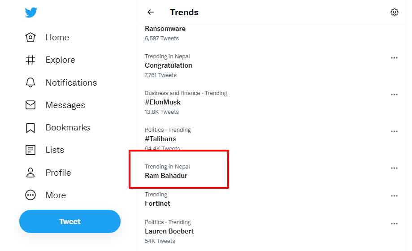Image resolution: width=412 pixels, height=251 pixels.
Task: Open the Fortinet trending topic
Action: tap(157, 203)
